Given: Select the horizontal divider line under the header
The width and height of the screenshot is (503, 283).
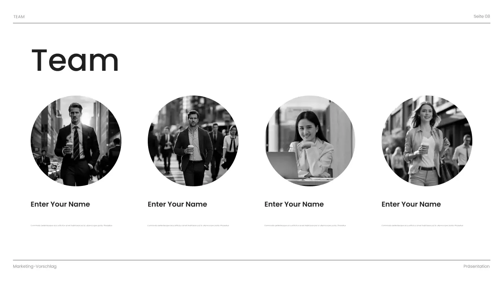Looking at the screenshot, I should click(x=251, y=23).
